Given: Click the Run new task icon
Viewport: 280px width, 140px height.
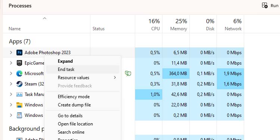Looking at the screenshot, I should pyautogui.click(x=265, y=5).
